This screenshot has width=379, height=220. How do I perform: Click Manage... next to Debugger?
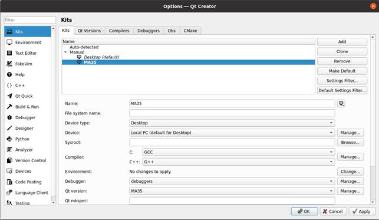point(350,181)
